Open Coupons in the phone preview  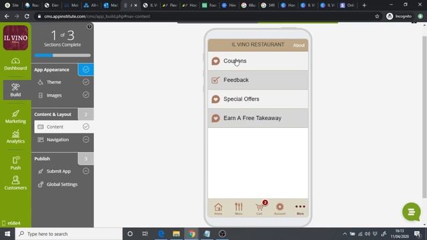click(258, 61)
